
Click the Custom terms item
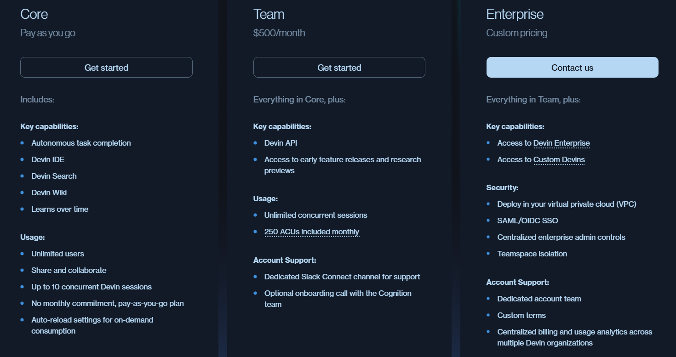click(521, 315)
